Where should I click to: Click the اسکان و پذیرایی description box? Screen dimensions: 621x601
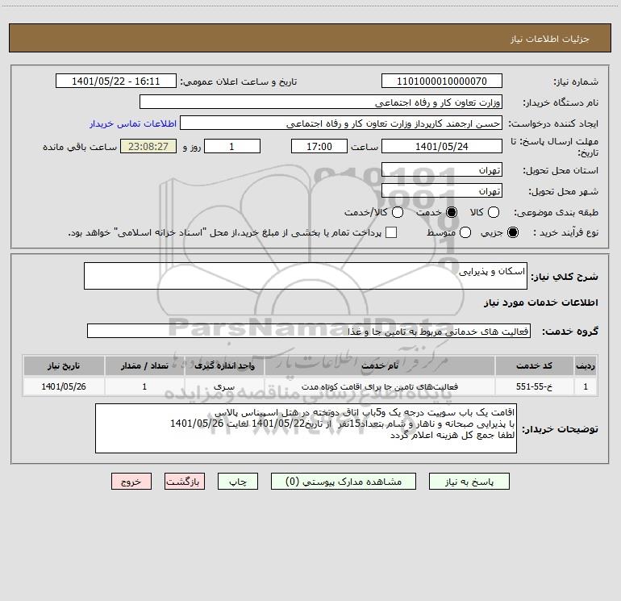click(306, 276)
